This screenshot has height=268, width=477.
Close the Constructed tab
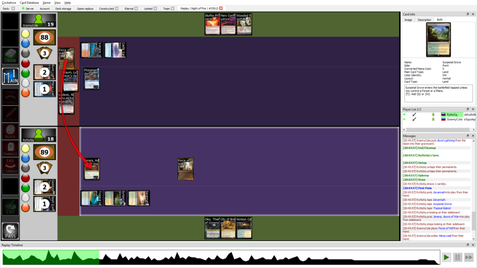[x=117, y=9]
